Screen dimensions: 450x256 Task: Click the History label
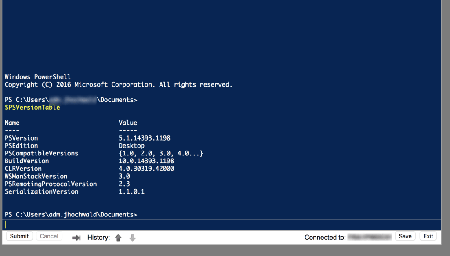coord(98,238)
